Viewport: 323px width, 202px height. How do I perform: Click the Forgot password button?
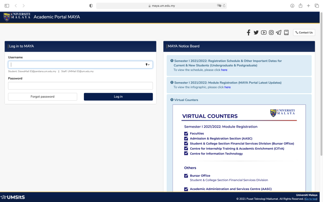[x=42, y=97]
